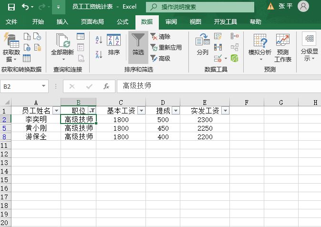Switch to the 插入 ribbon tab
Viewport: 321px width, 227px height.
[x=62, y=21]
